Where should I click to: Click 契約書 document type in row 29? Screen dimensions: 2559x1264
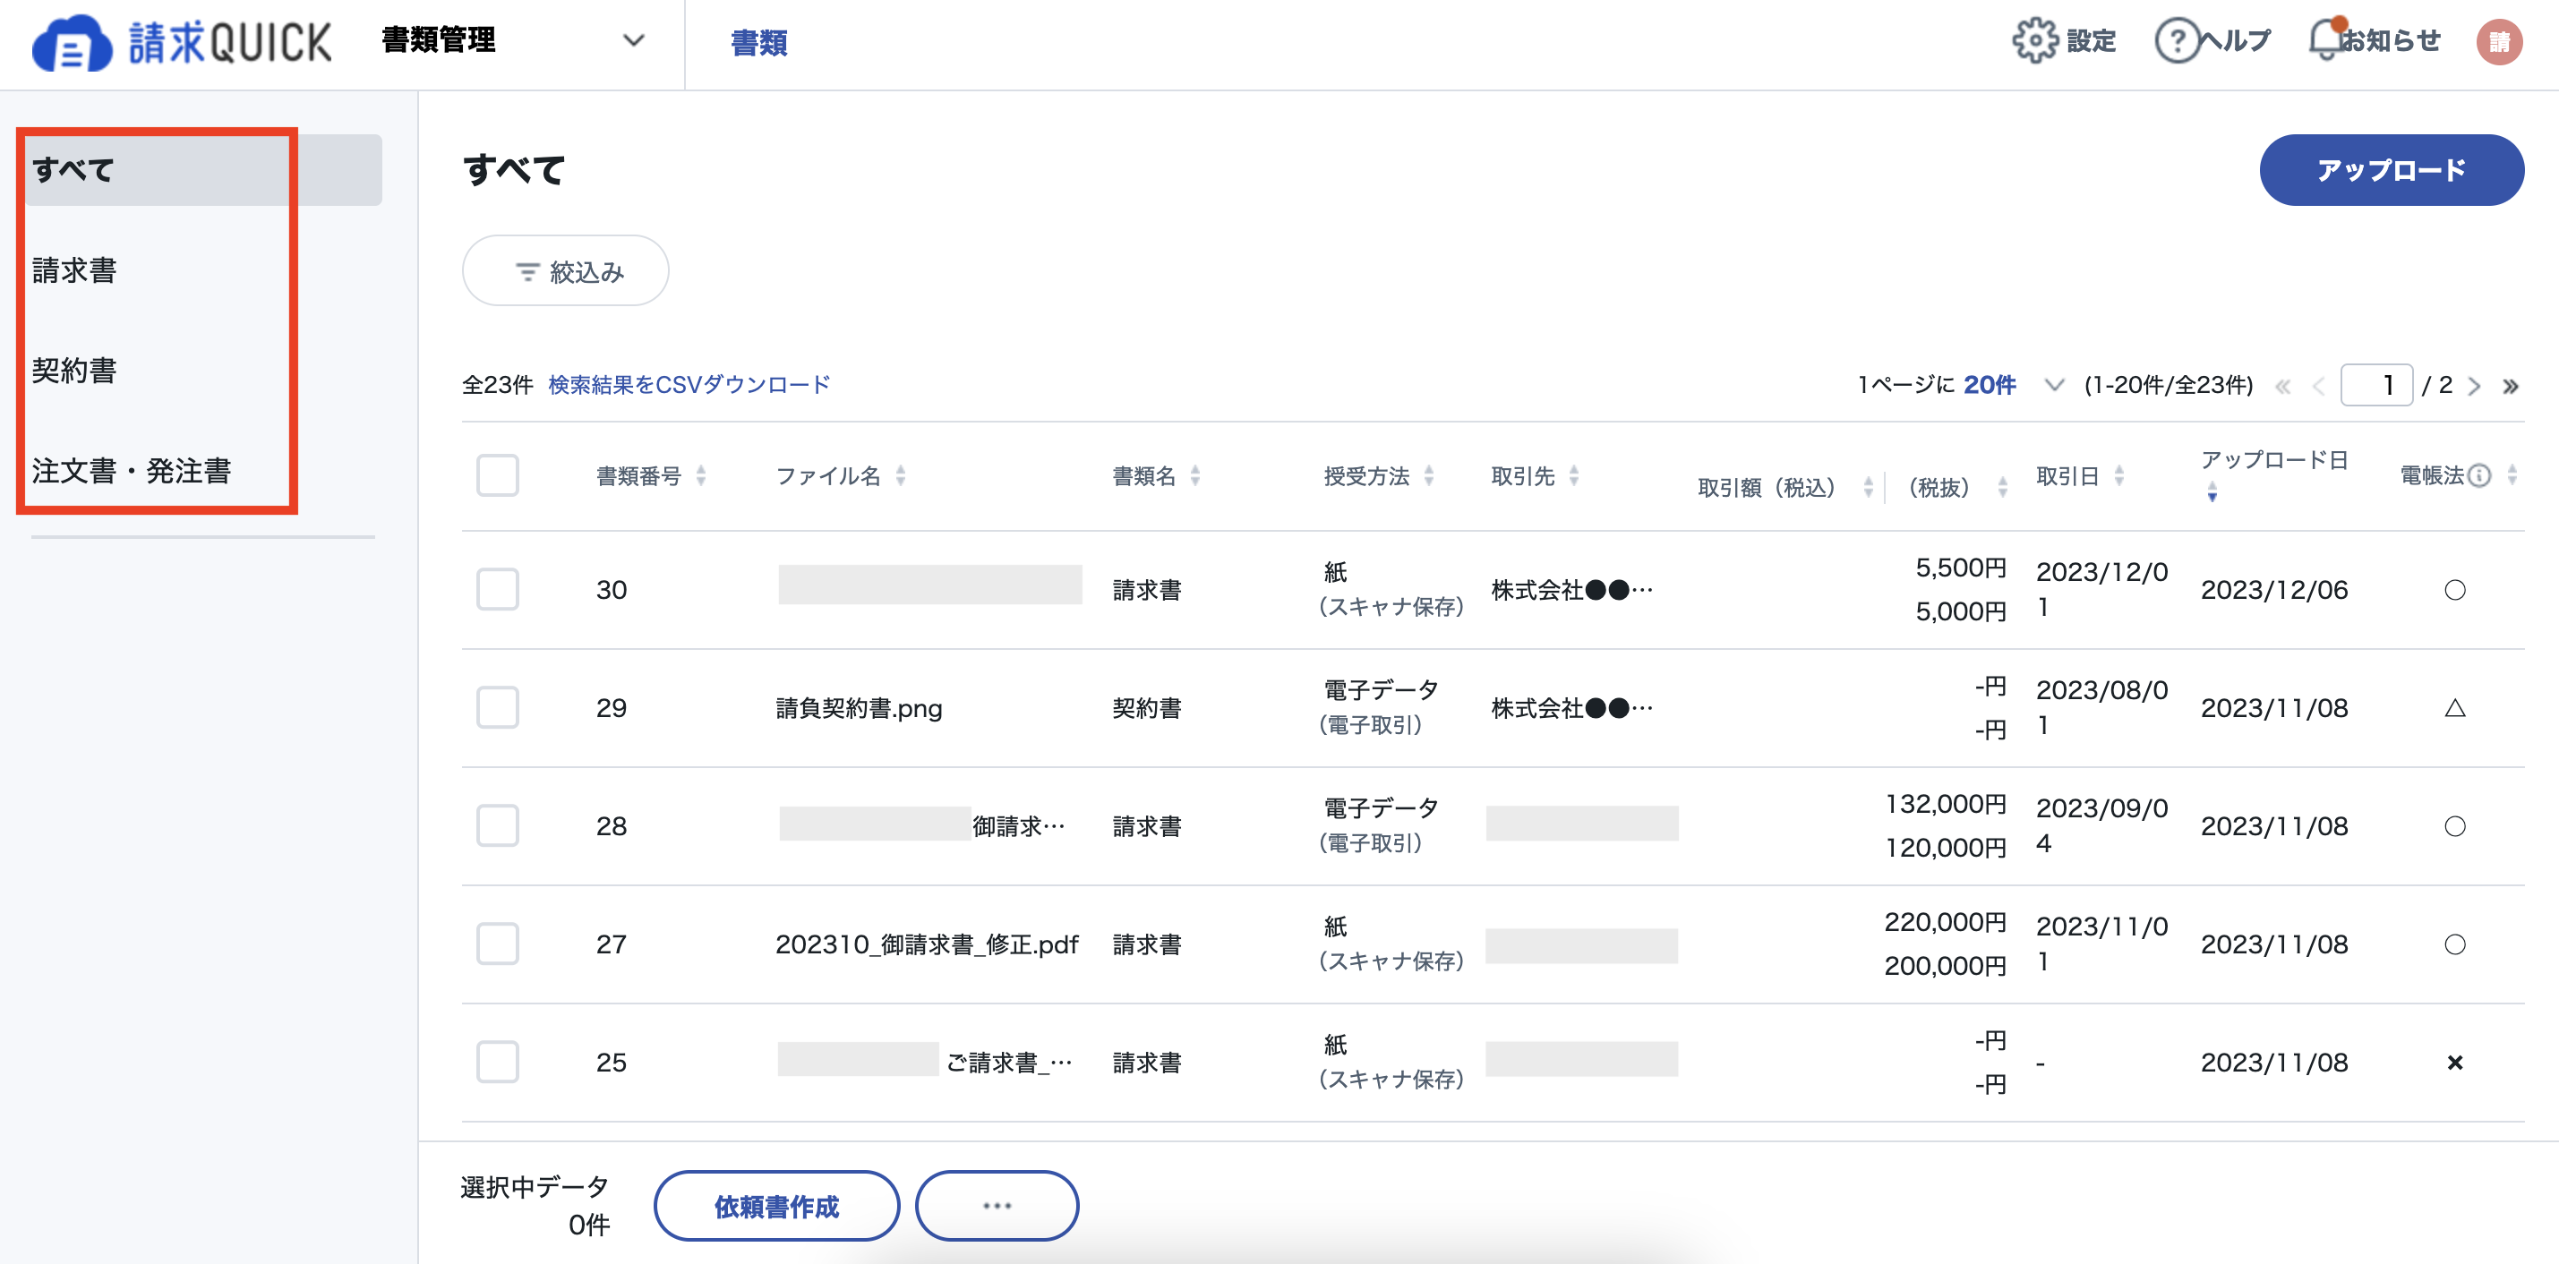(1146, 709)
